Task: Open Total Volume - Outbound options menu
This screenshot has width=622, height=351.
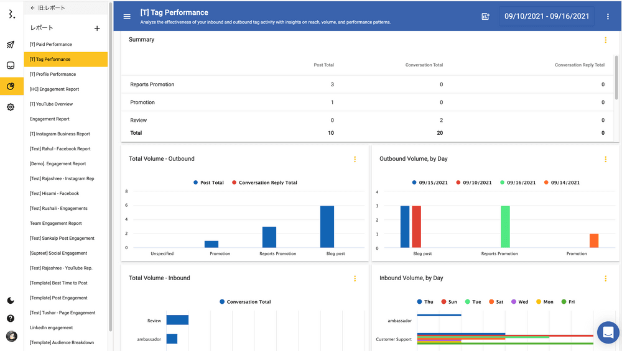Action: click(x=355, y=160)
